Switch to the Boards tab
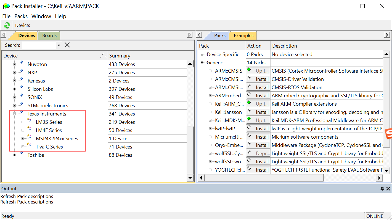 tap(49, 35)
